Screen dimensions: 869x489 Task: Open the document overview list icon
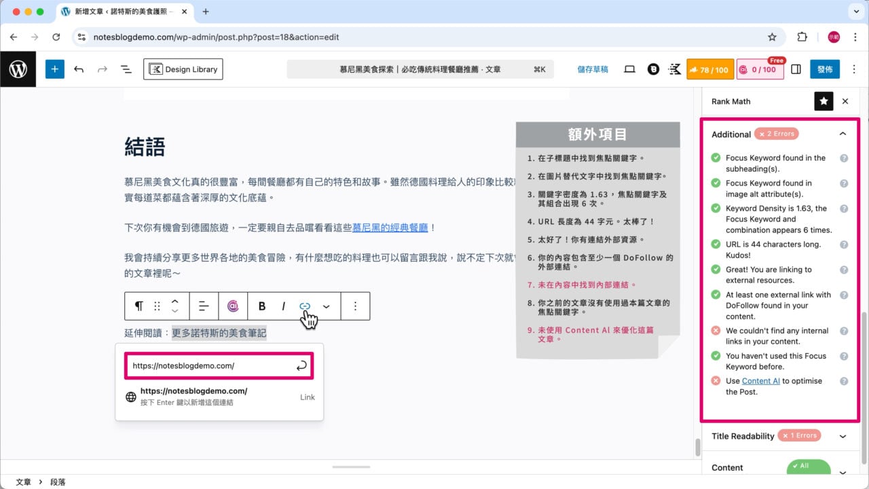[126, 69]
